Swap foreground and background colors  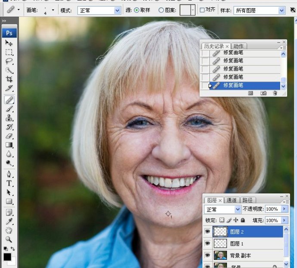tap(12, 249)
